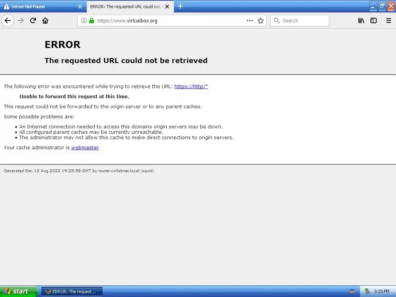Image resolution: width=396 pixels, height=297 pixels.
Task: Click the 3:33 PM system clock
Action: 382,291
